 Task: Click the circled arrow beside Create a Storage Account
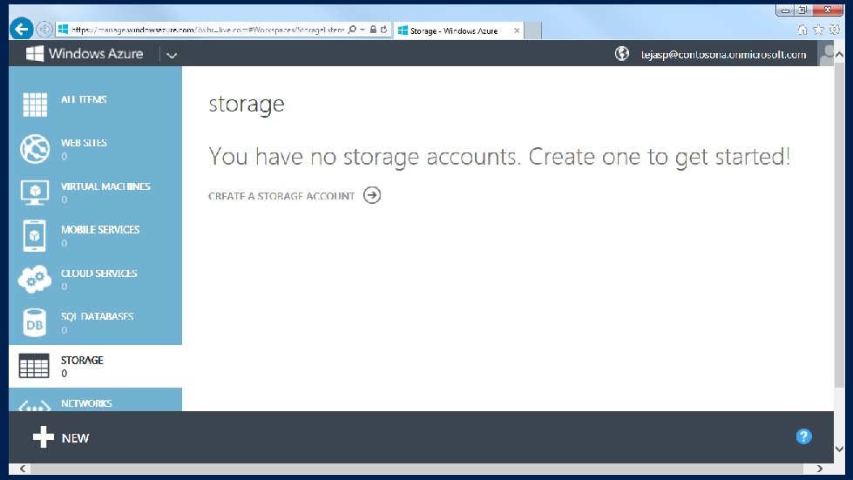click(372, 194)
